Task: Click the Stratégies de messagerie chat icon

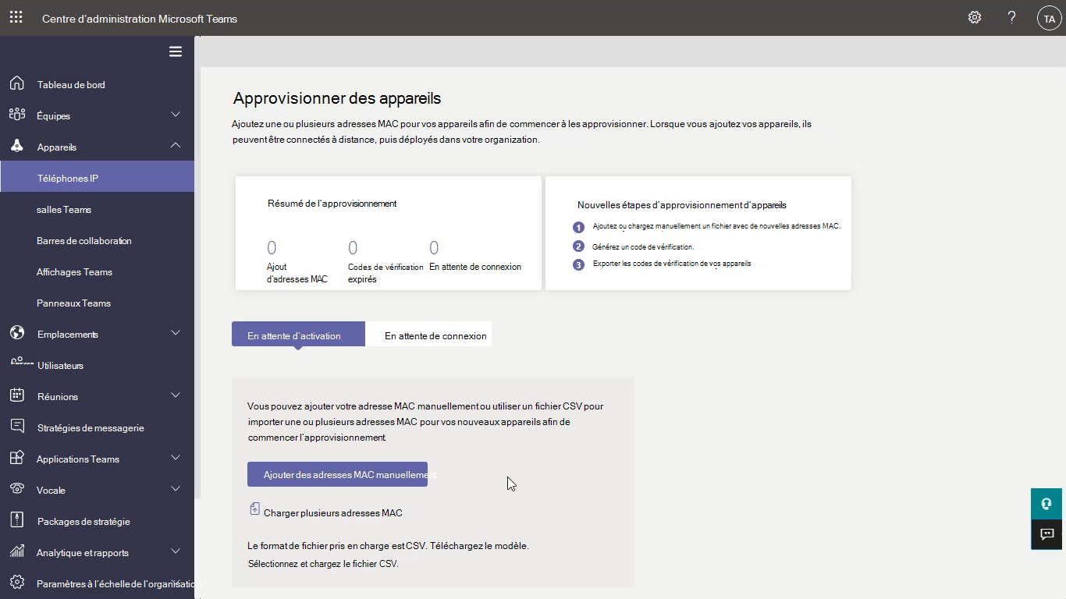Action: pos(16,427)
